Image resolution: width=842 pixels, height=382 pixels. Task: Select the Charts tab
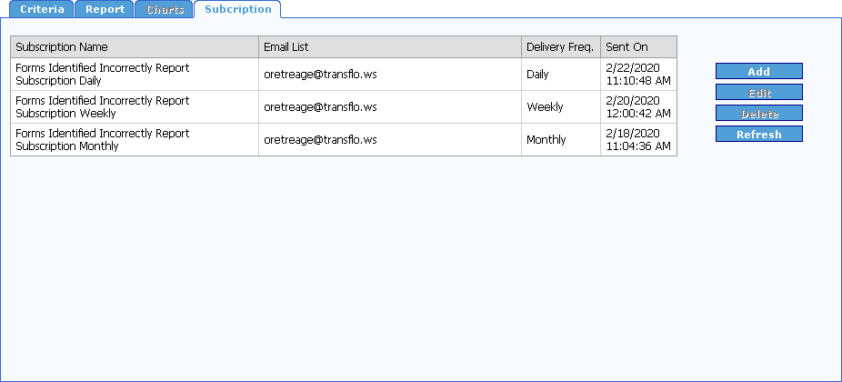coord(165,9)
